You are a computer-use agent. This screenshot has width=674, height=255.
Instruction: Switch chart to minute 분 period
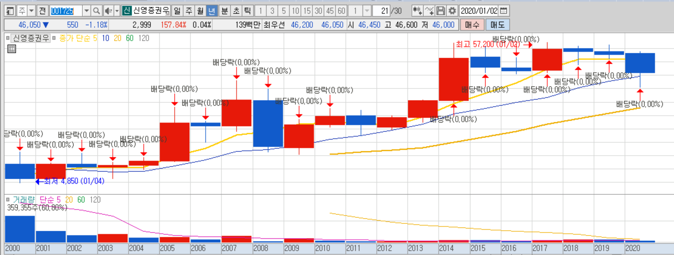(x=225, y=11)
